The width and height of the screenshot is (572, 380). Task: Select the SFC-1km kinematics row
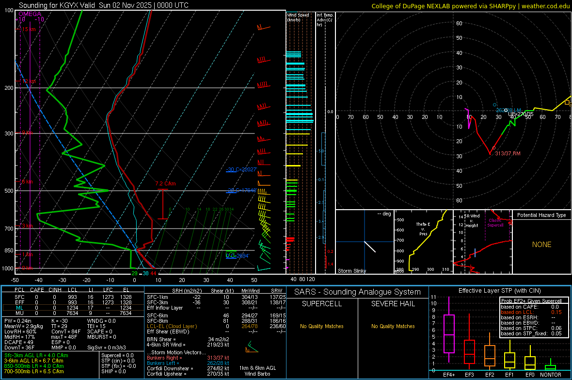point(216,297)
